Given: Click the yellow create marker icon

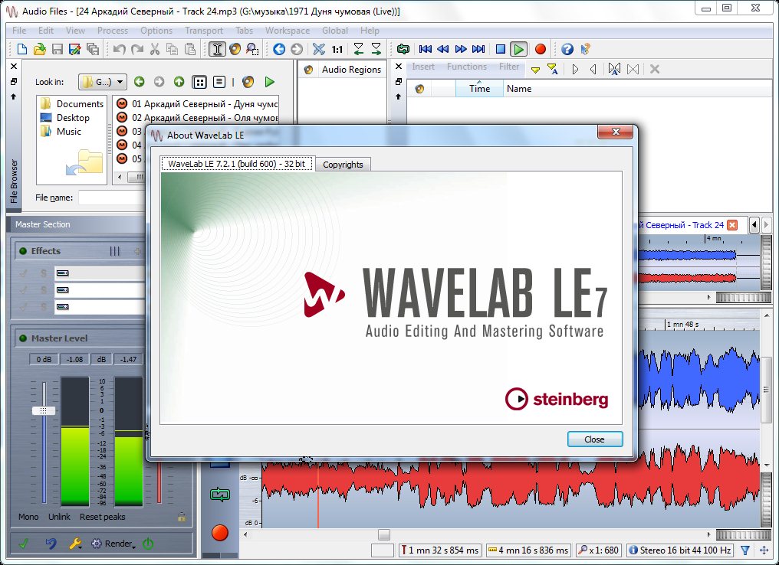Looking at the screenshot, I should coord(535,70).
